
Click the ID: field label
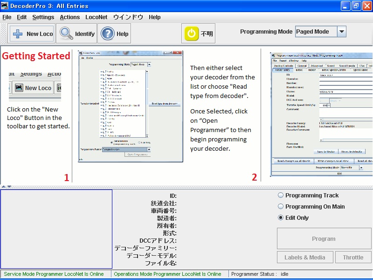point(173,196)
